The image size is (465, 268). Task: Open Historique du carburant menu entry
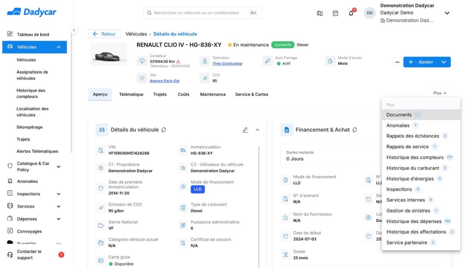pyautogui.click(x=421, y=168)
